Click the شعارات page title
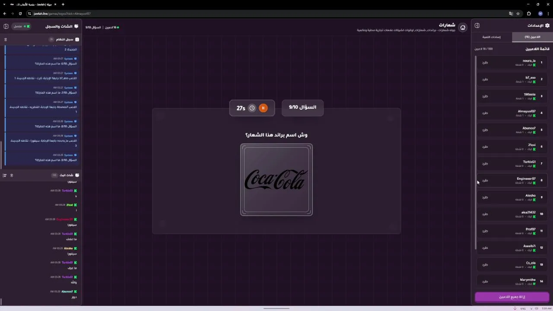 tap(448, 25)
